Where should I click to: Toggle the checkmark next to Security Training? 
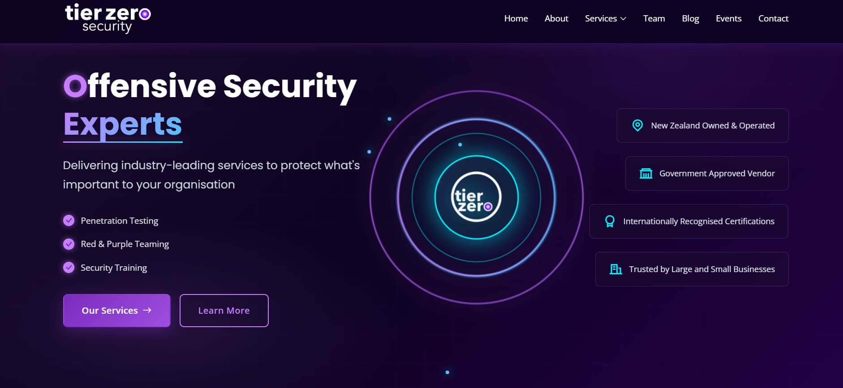coord(69,267)
